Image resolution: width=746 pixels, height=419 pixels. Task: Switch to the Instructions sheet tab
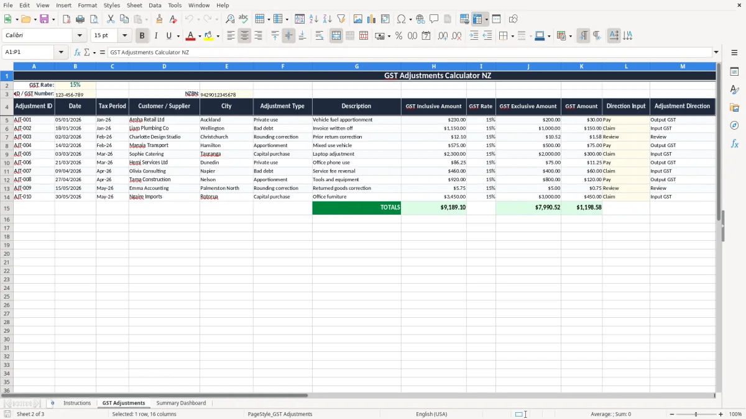click(x=77, y=403)
